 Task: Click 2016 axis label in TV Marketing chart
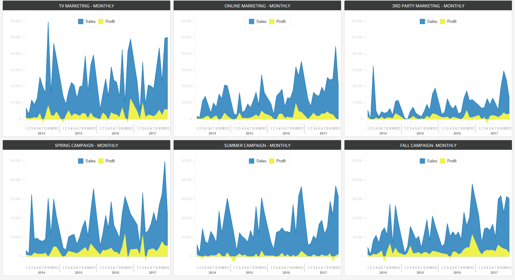pos(116,133)
